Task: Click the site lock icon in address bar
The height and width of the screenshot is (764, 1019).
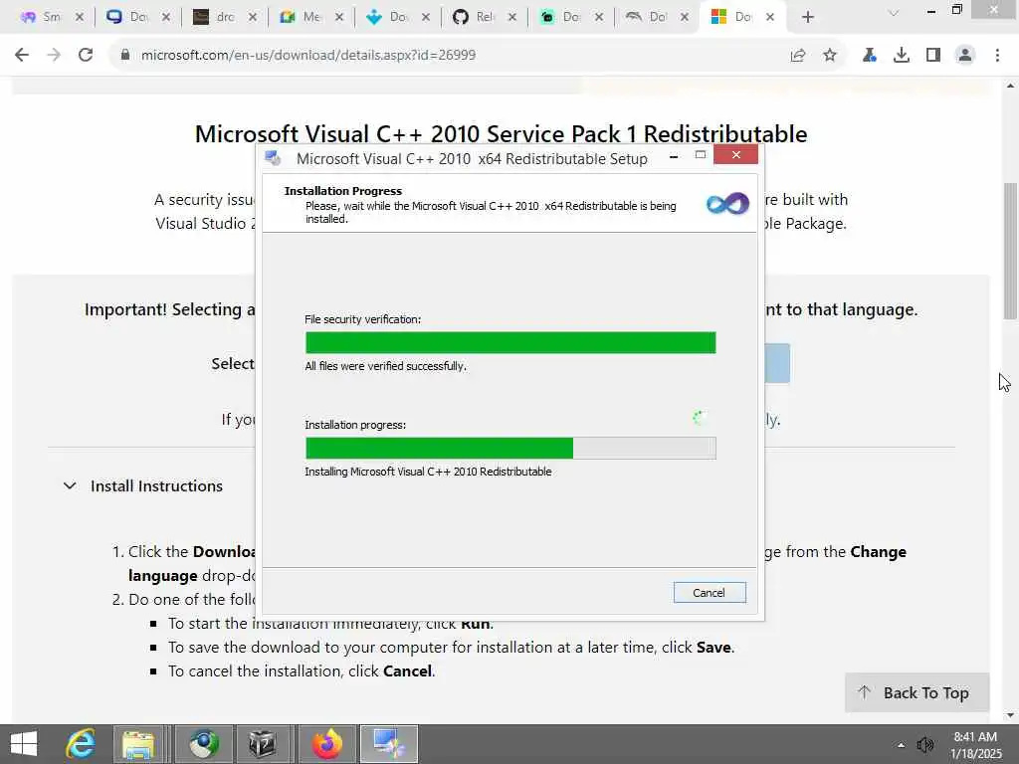Action: [x=125, y=55]
